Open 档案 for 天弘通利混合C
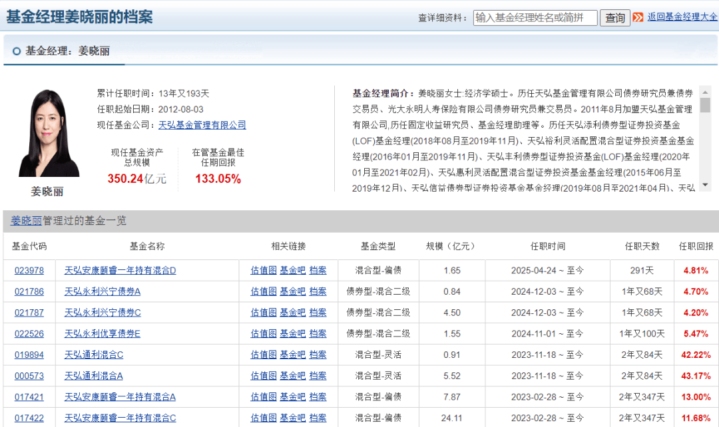The width and height of the screenshot is (719, 427). [x=318, y=355]
